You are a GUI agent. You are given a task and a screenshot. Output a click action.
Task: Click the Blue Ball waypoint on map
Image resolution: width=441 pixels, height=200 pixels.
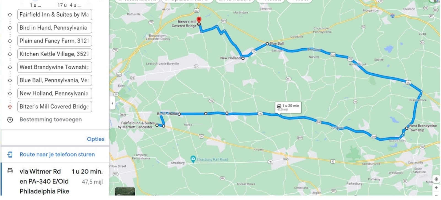(267, 44)
